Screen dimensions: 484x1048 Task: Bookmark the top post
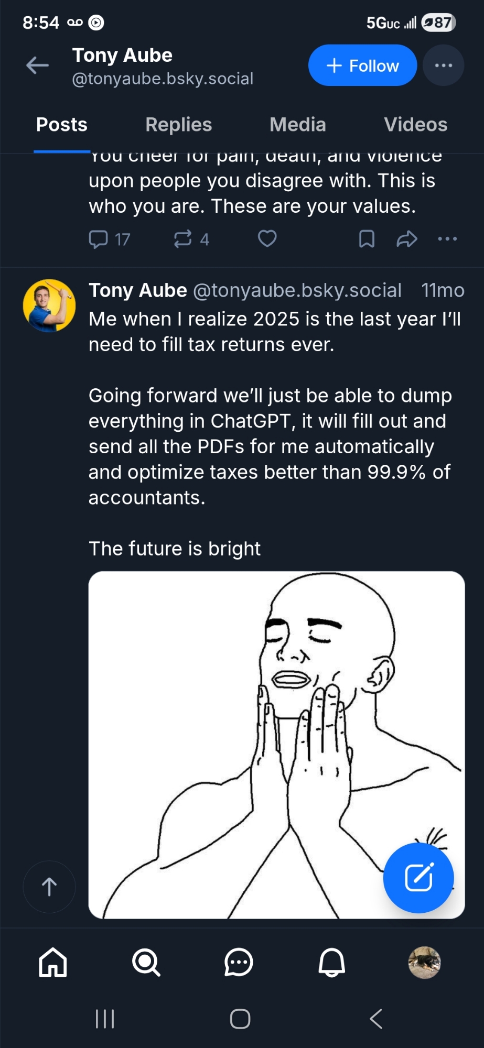[x=367, y=239]
